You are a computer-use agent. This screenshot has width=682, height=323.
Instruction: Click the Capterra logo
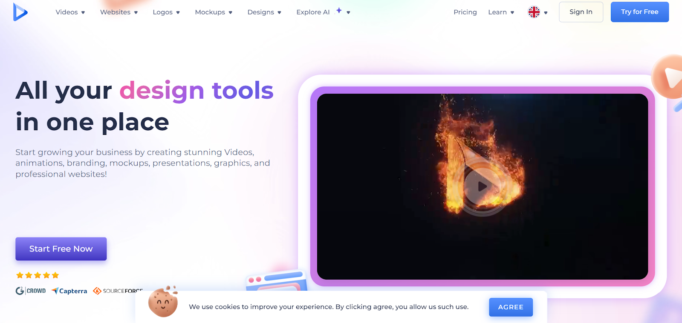point(69,291)
